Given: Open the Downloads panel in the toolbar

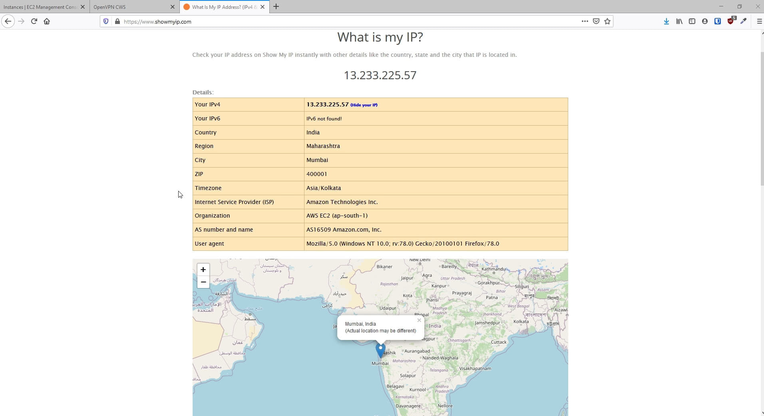Looking at the screenshot, I should point(666,21).
